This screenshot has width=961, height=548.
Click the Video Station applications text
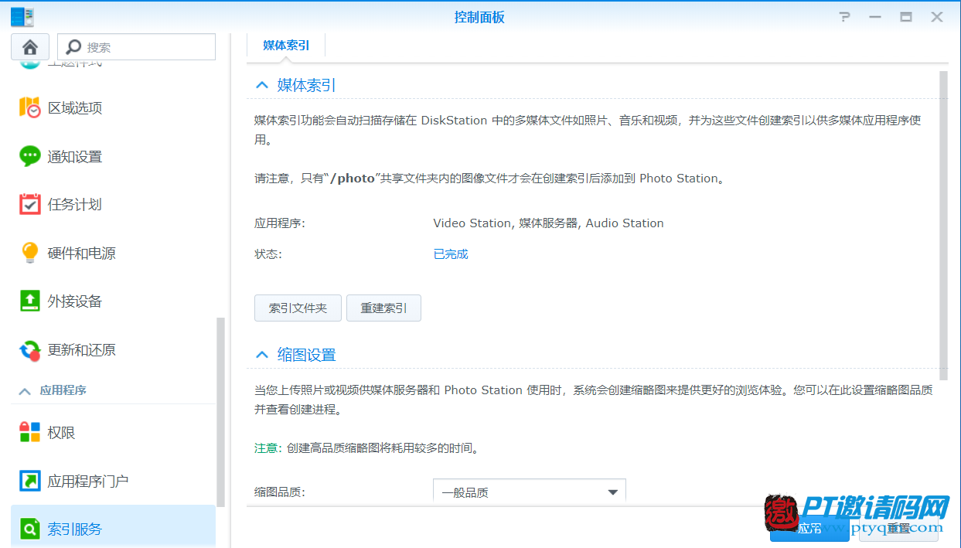[x=548, y=223]
